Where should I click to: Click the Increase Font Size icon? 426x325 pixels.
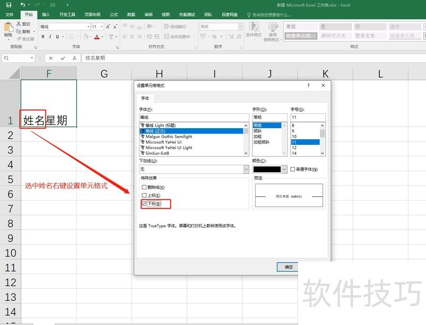108,27
